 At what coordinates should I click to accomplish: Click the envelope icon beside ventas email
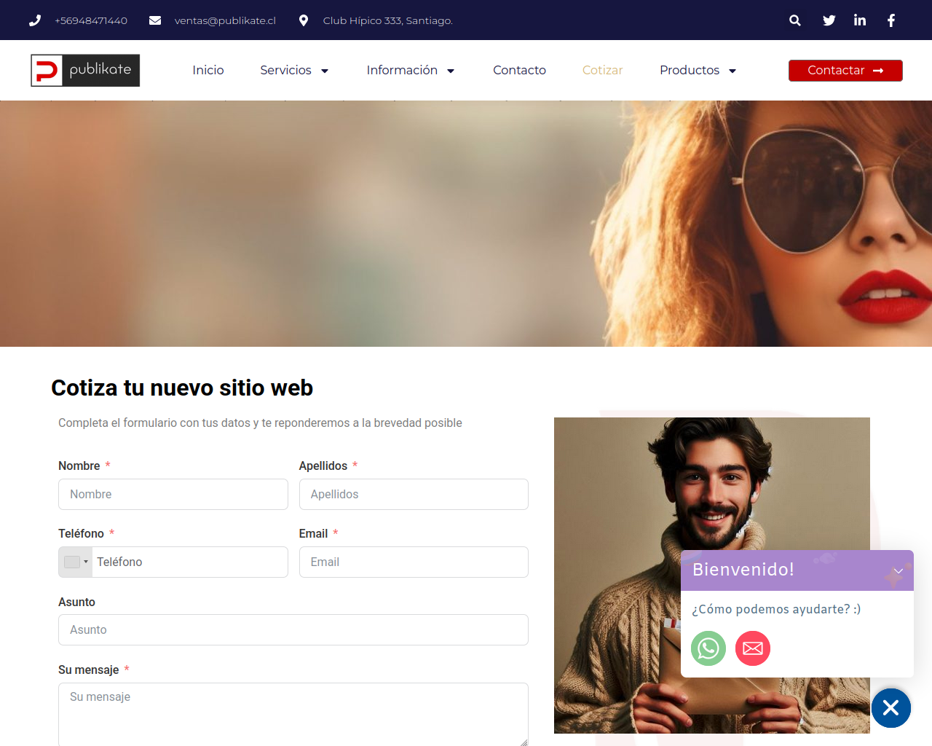click(155, 20)
